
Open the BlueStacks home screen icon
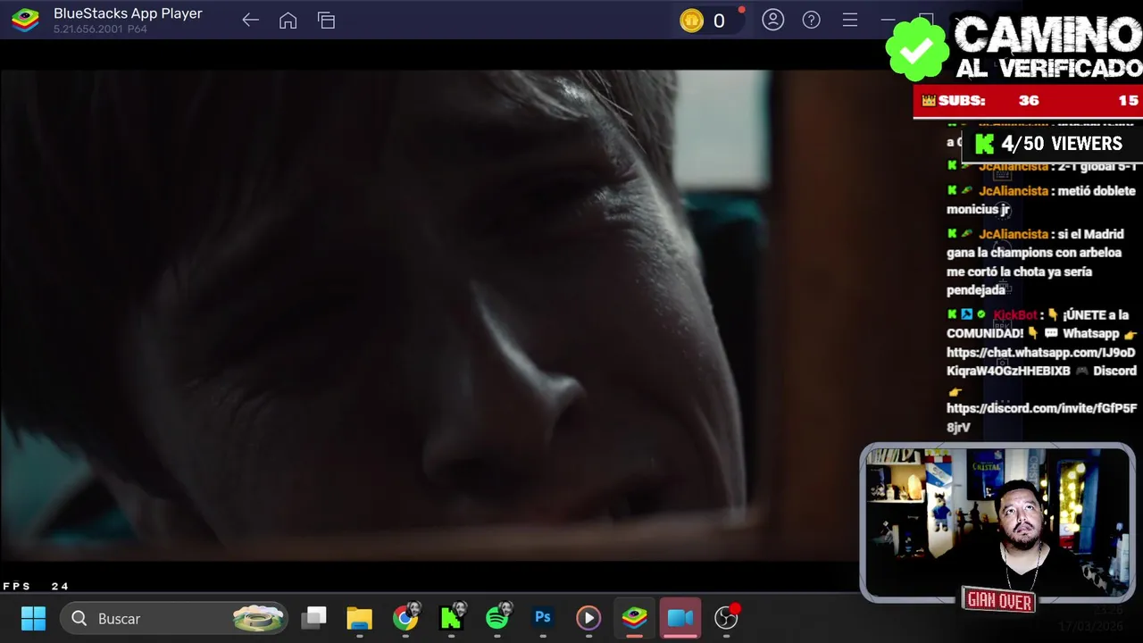[x=288, y=21]
